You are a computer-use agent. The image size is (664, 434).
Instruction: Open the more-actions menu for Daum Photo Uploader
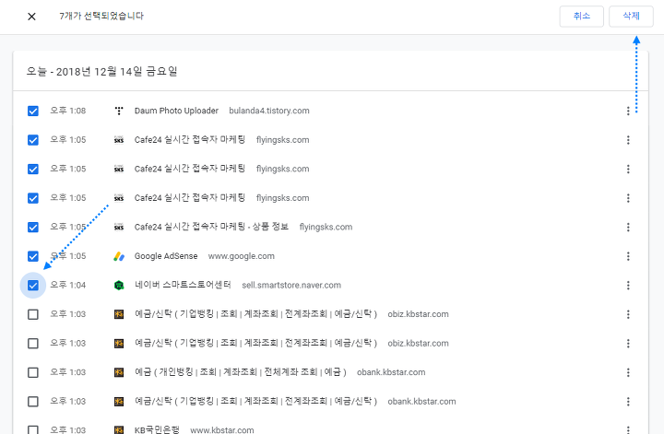(x=628, y=111)
